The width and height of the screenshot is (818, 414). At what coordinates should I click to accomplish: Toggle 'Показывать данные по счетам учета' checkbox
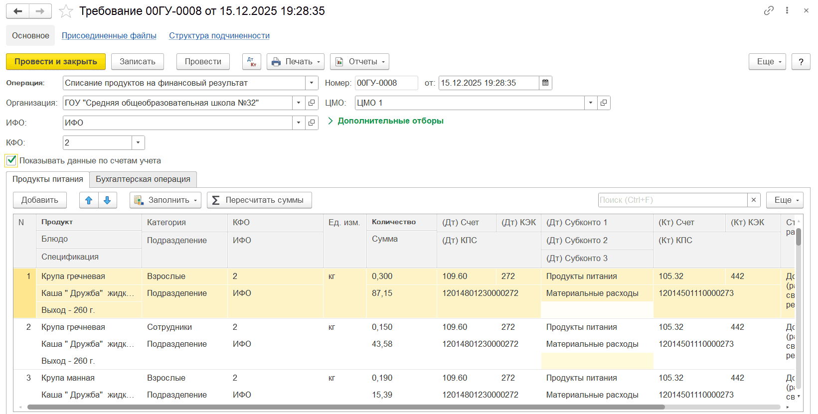click(11, 160)
